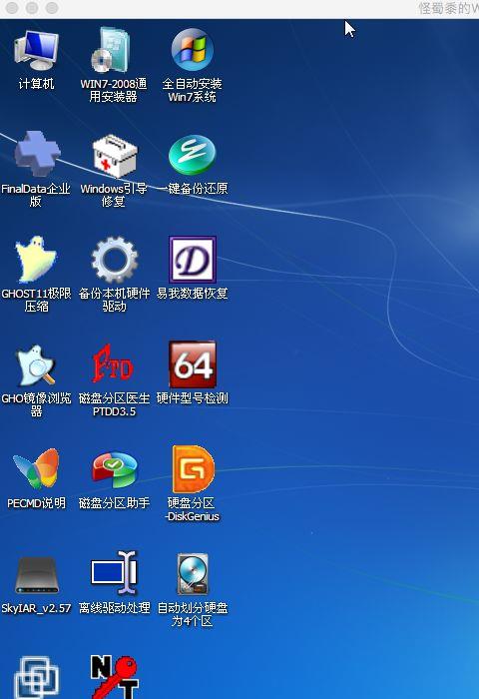
Task: Launch 自动划分硬盘为4个区 disk icon
Action: click(x=193, y=574)
